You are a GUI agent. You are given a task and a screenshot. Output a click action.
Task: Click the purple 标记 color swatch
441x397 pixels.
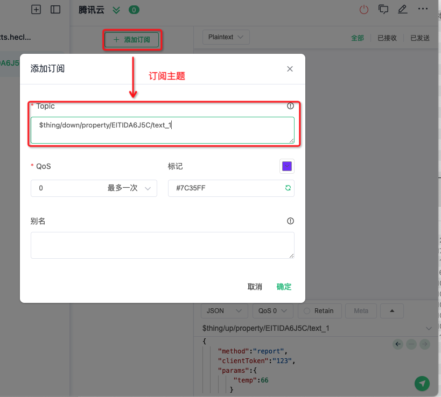pos(287,166)
